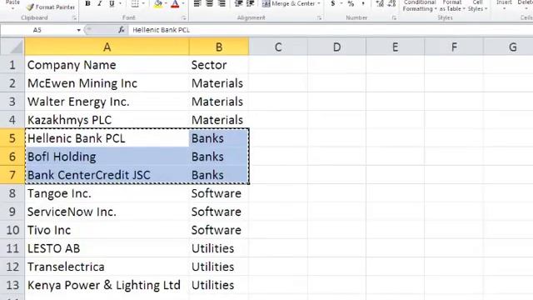Apply yellow fill color bucket

point(158,3)
